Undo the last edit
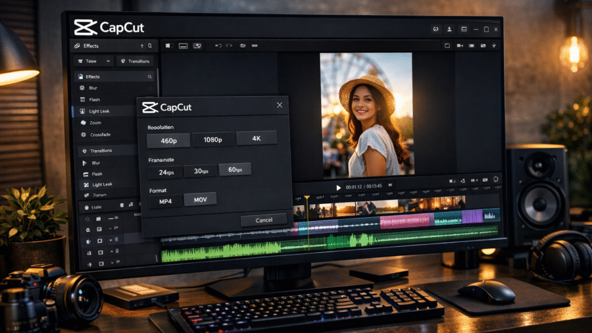The image size is (592, 333). [218, 45]
